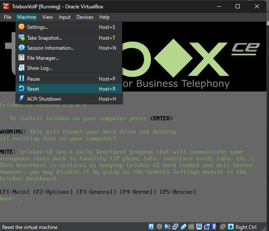Click the NOTE: label in VM screen
Viewport: 269px width, 231px height.
click(8, 152)
